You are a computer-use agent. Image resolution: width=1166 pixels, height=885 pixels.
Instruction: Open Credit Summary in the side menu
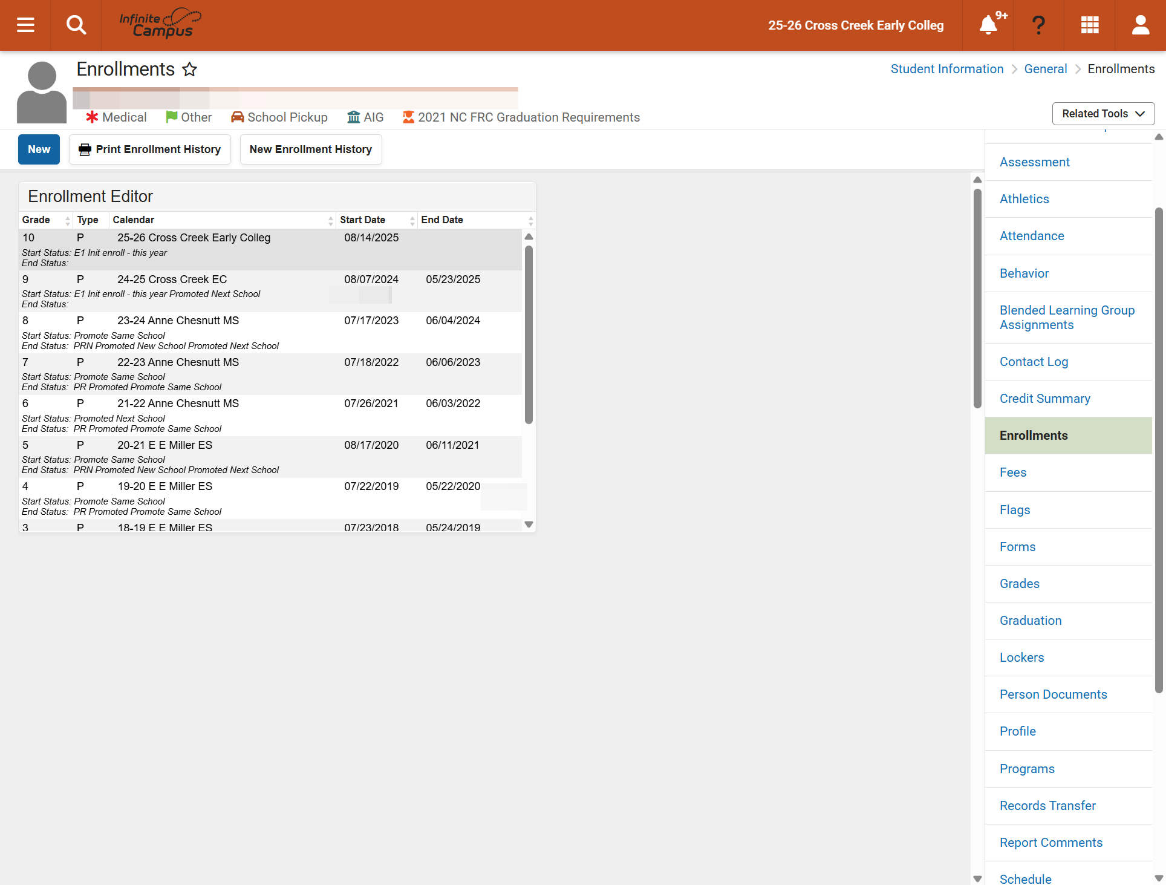tap(1068, 399)
